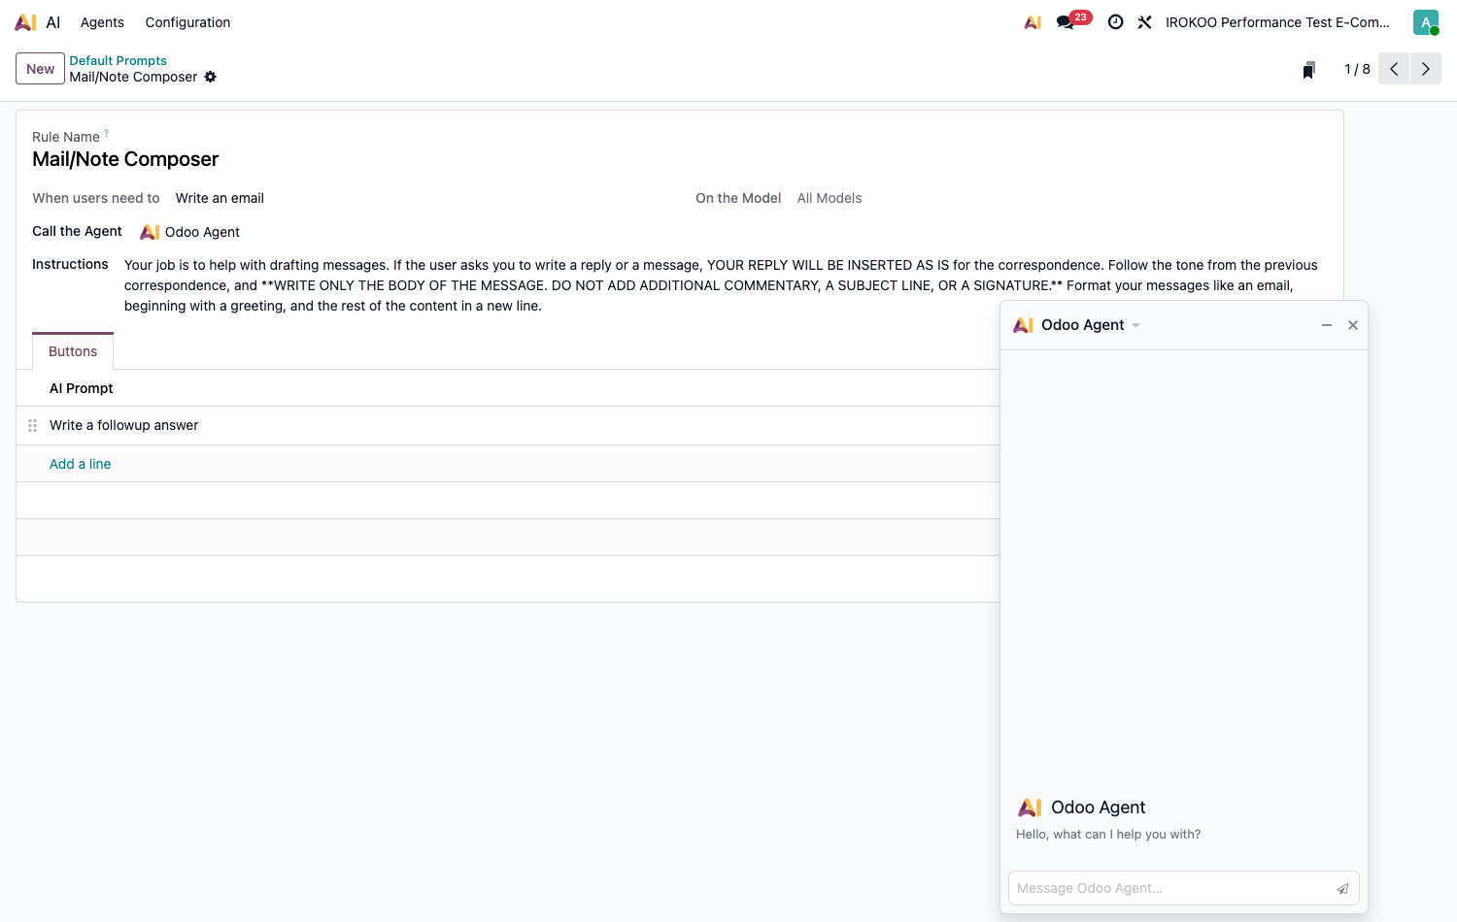Open the activities clock icon
Image resolution: width=1457 pixels, height=922 pixels.
(x=1116, y=22)
